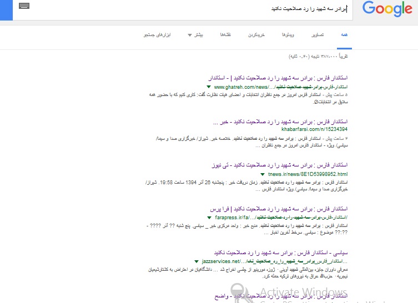Viewport: 418px width, 303px height.
Task: Switch to the نقشه‌ها (Maps) tab
Action: (x=225, y=34)
